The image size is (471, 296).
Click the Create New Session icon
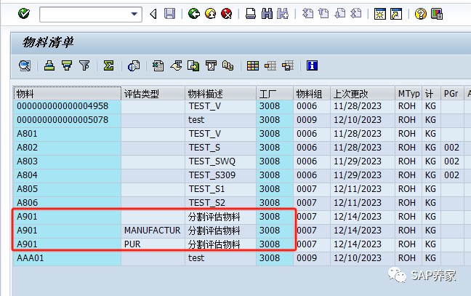[x=380, y=14]
